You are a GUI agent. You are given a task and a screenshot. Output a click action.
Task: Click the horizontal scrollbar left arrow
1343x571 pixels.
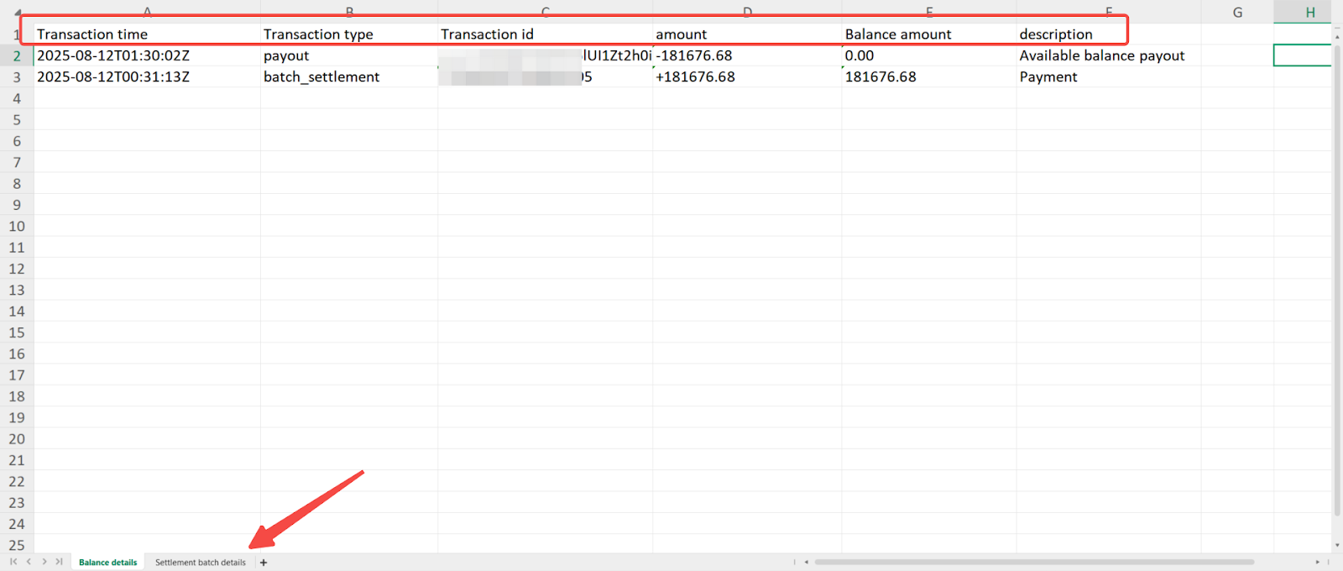click(806, 562)
